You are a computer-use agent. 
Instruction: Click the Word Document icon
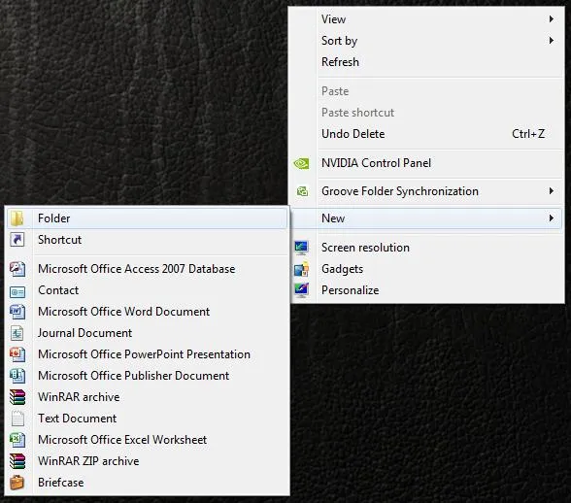click(x=17, y=312)
